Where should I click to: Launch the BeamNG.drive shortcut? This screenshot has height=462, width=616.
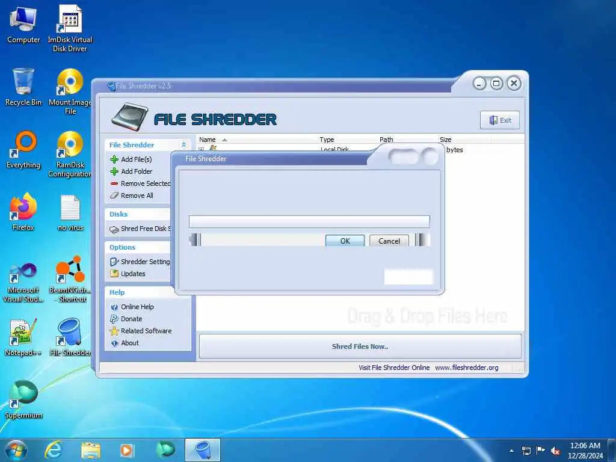click(70, 279)
